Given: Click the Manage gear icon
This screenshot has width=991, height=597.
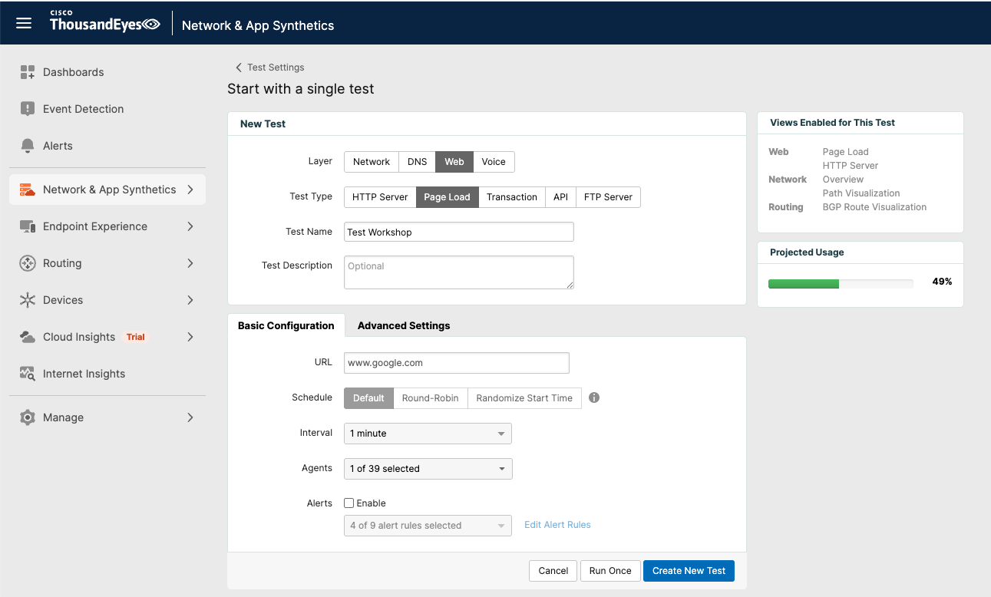Looking at the screenshot, I should 28,417.
